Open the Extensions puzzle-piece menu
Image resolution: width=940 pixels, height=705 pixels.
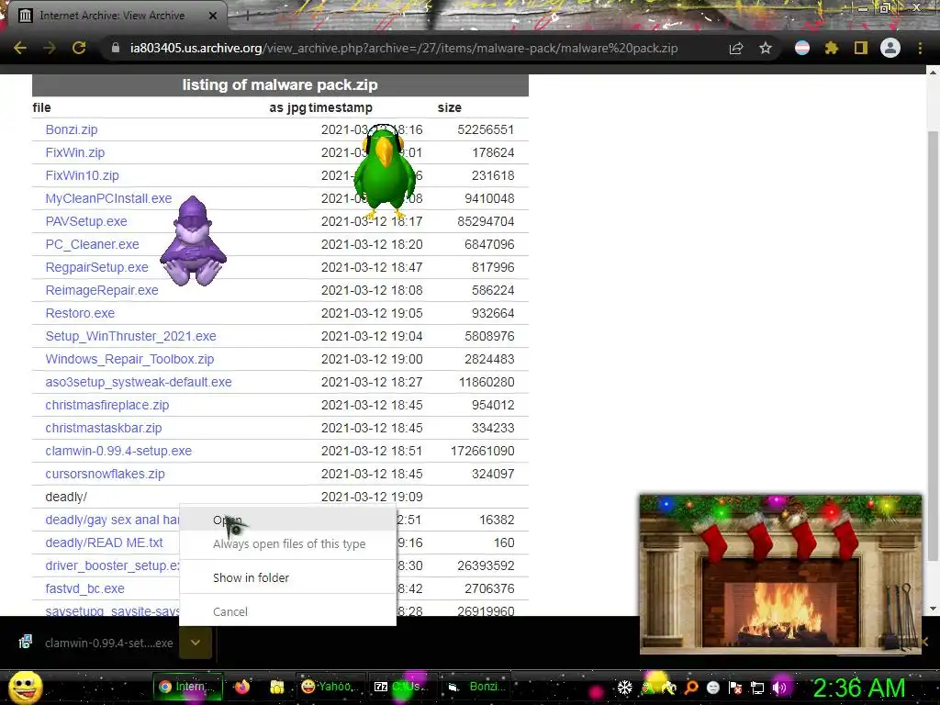832,48
